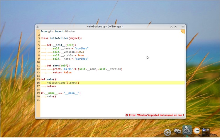Click line number 16 in the gutter
Screen dimensions: 220x138
[38, 83]
